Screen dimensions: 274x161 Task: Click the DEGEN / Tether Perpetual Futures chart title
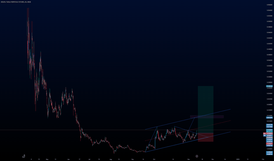(16, 2)
